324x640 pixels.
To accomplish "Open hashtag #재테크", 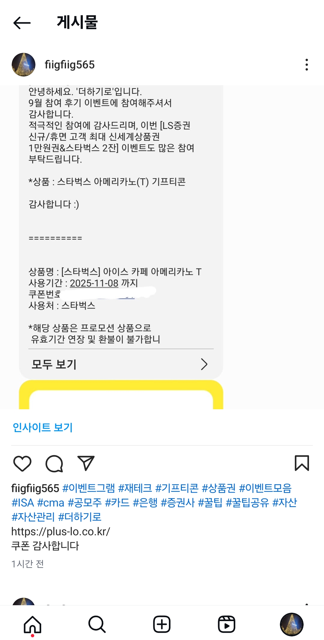I will [x=135, y=488].
